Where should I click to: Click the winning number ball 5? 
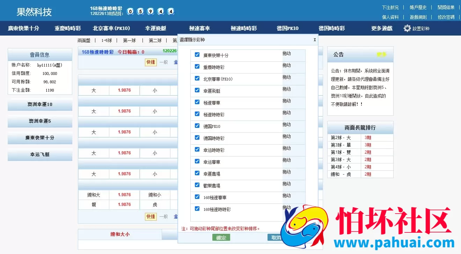pos(140,11)
